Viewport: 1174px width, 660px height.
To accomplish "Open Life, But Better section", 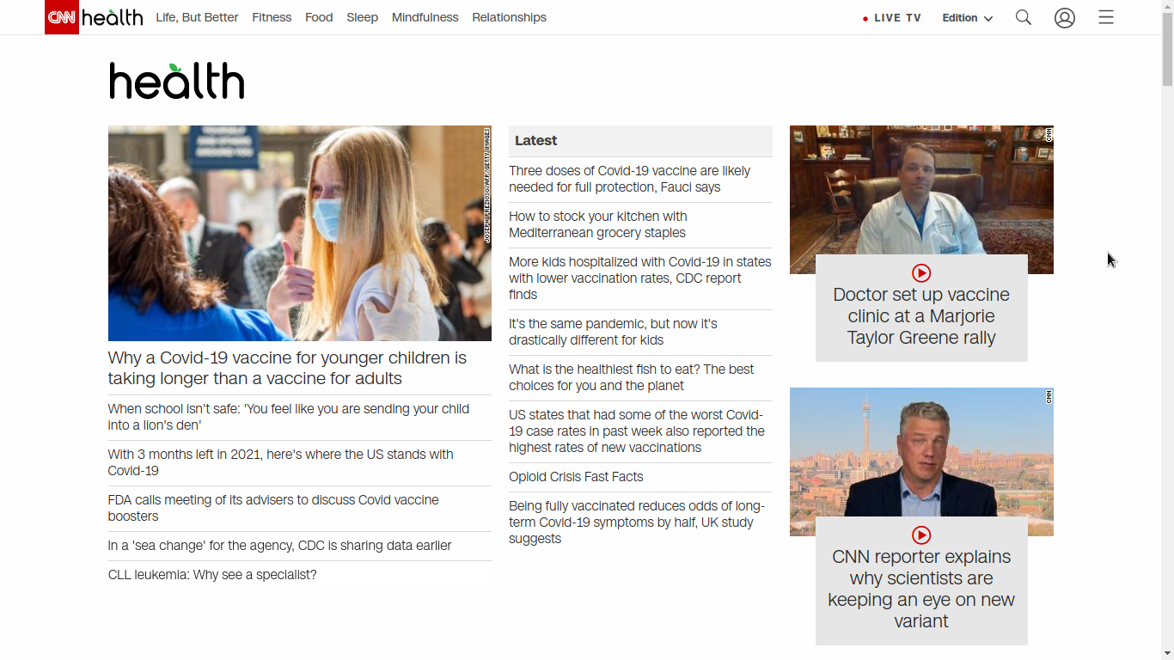I will [197, 17].
